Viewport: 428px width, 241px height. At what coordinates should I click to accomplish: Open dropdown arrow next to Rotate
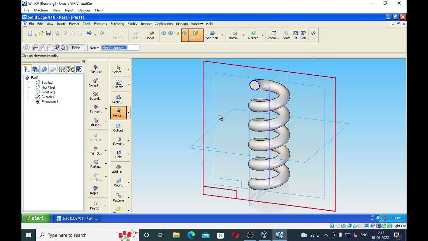pos(262,35)
